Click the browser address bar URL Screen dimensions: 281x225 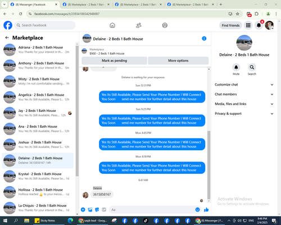[67, 14]
